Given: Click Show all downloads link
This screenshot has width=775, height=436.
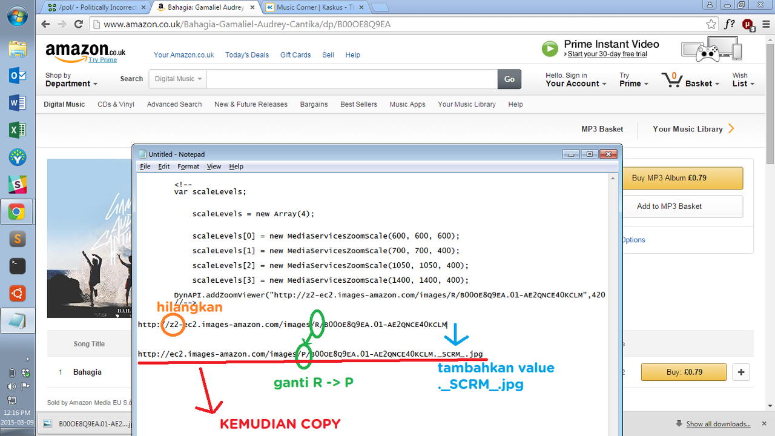Looking at the screenshot, I should click(x=718, y=424).
